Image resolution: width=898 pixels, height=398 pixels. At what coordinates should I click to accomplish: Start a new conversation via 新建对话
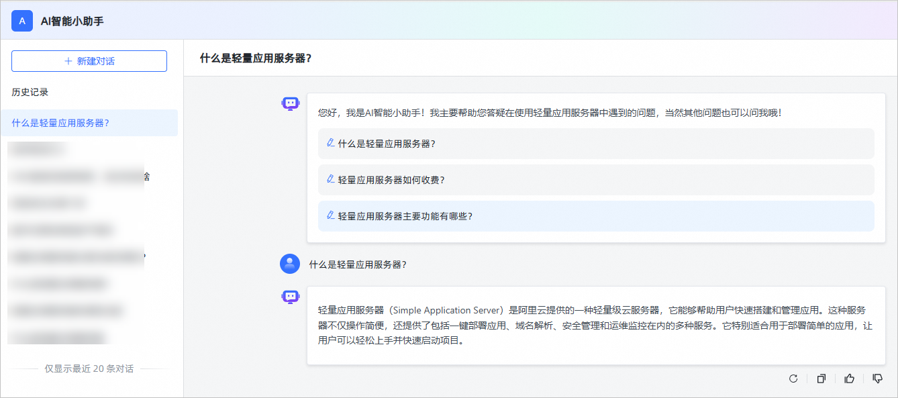coord(89,60)
